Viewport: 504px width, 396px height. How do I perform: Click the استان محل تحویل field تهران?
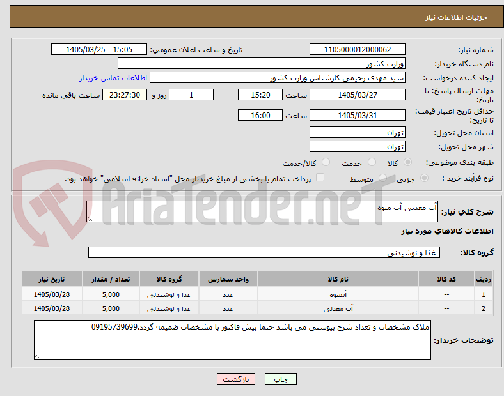(x=357, y=132)
